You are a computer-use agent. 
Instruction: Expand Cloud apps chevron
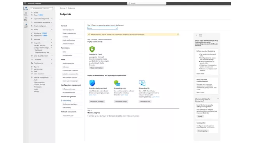coord(52,59)
